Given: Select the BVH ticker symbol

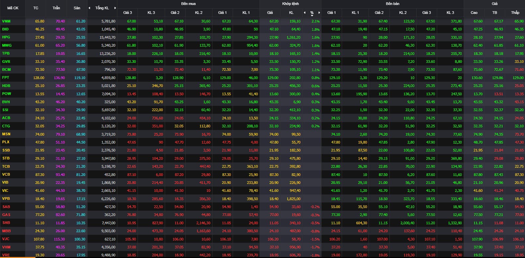Looking at the screenshot, I should 6,102.
